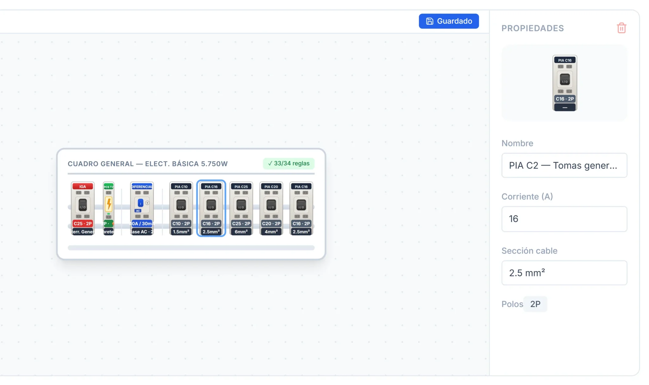
Task: Click the Polos 2P badge
Action: (x=535, y=304)
